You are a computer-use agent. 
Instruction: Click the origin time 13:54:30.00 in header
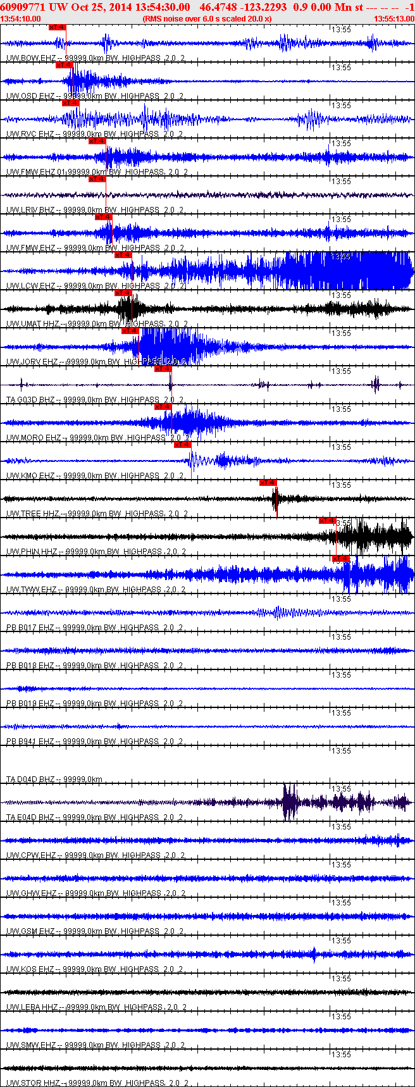pos(163,6)
